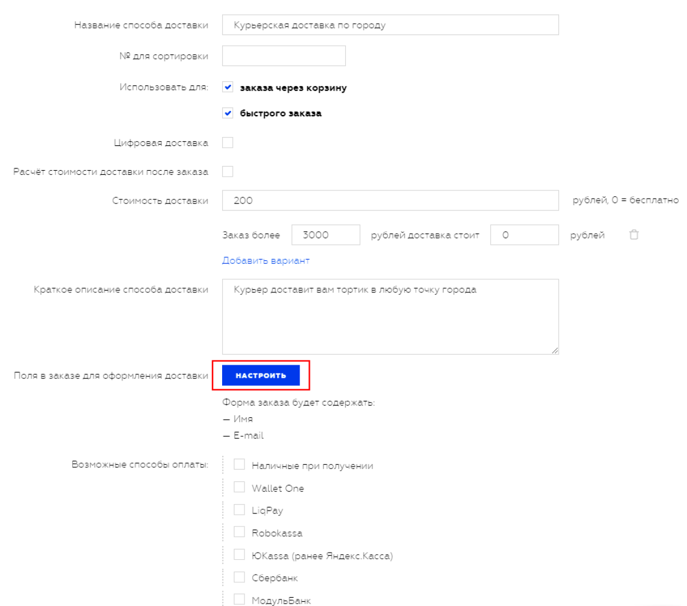Click the blue НАСТРОИТЬ button
The image size is (687, 606).
261,375
